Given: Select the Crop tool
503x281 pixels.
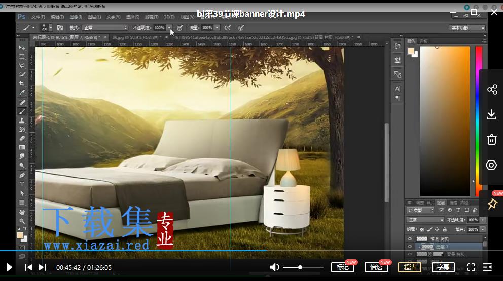Looking at the screenshot, I should [x=22, y=84].
